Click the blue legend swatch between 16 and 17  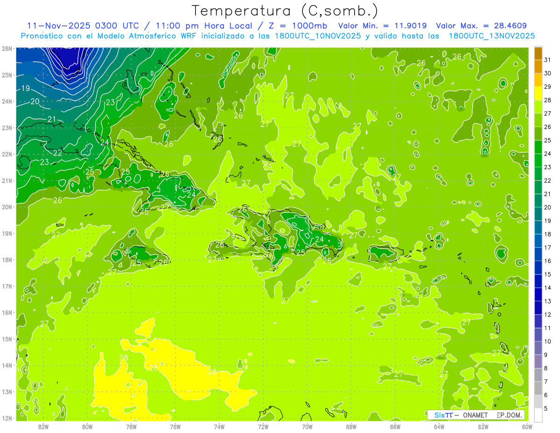[x=538, y=254]
